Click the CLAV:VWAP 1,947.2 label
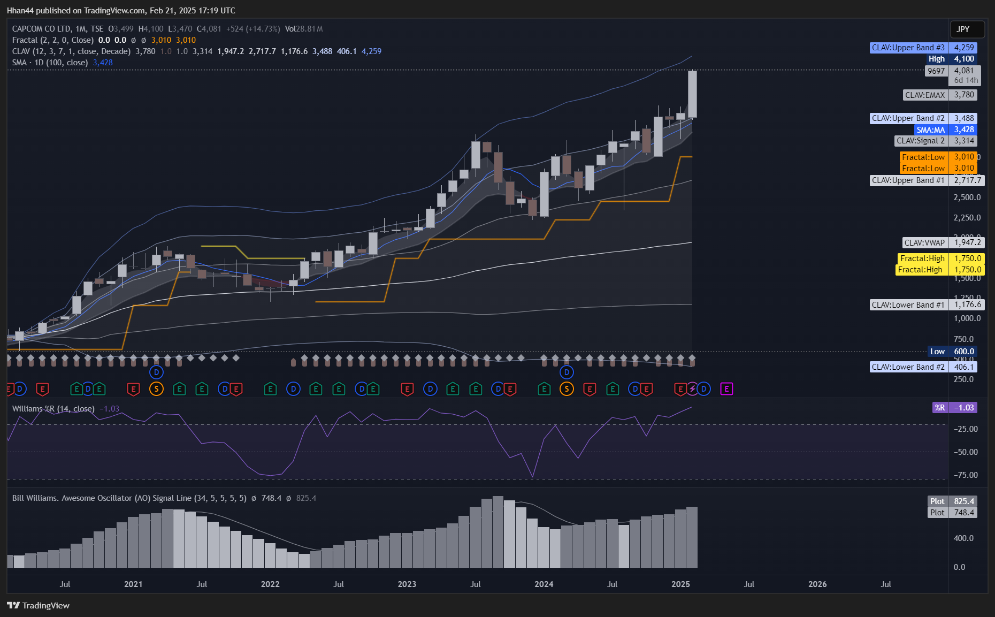The image size is (995, 617). (x=944, y=242)
